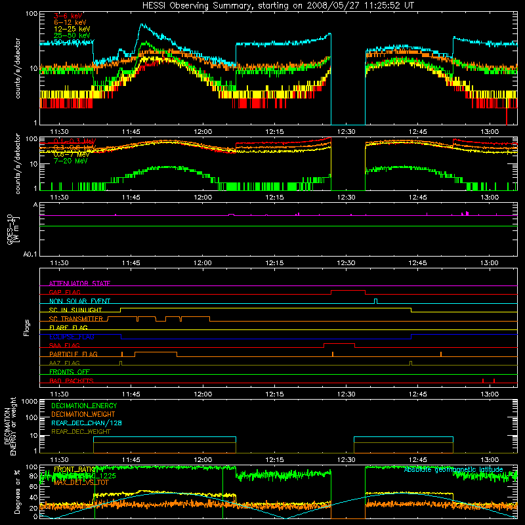525x525 pixels.
Task: Select the NON_SOLAR_EVENT flag label
Action: [x=79, y=301]
